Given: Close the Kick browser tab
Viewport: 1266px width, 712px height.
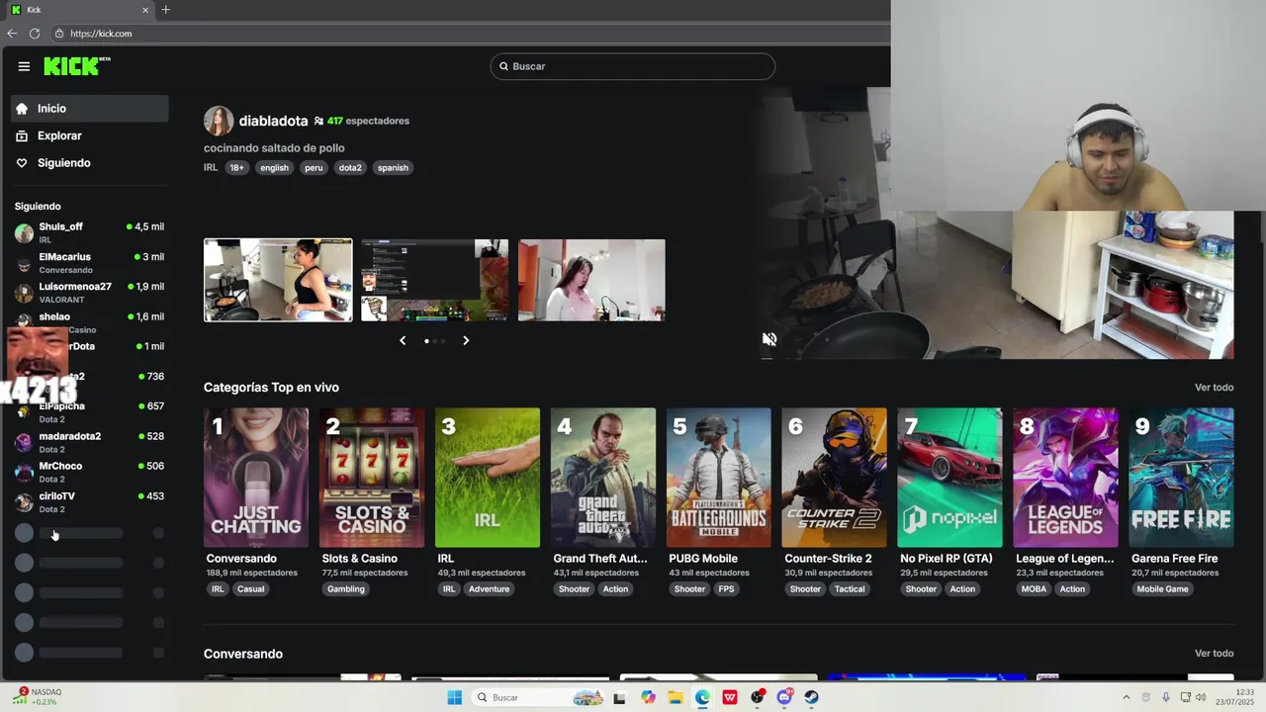Looking at the screenshot, I should 145,10.
